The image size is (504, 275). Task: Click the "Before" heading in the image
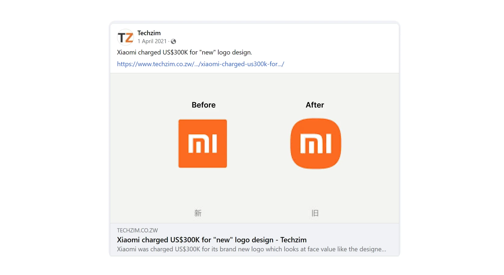pos(204,105)
